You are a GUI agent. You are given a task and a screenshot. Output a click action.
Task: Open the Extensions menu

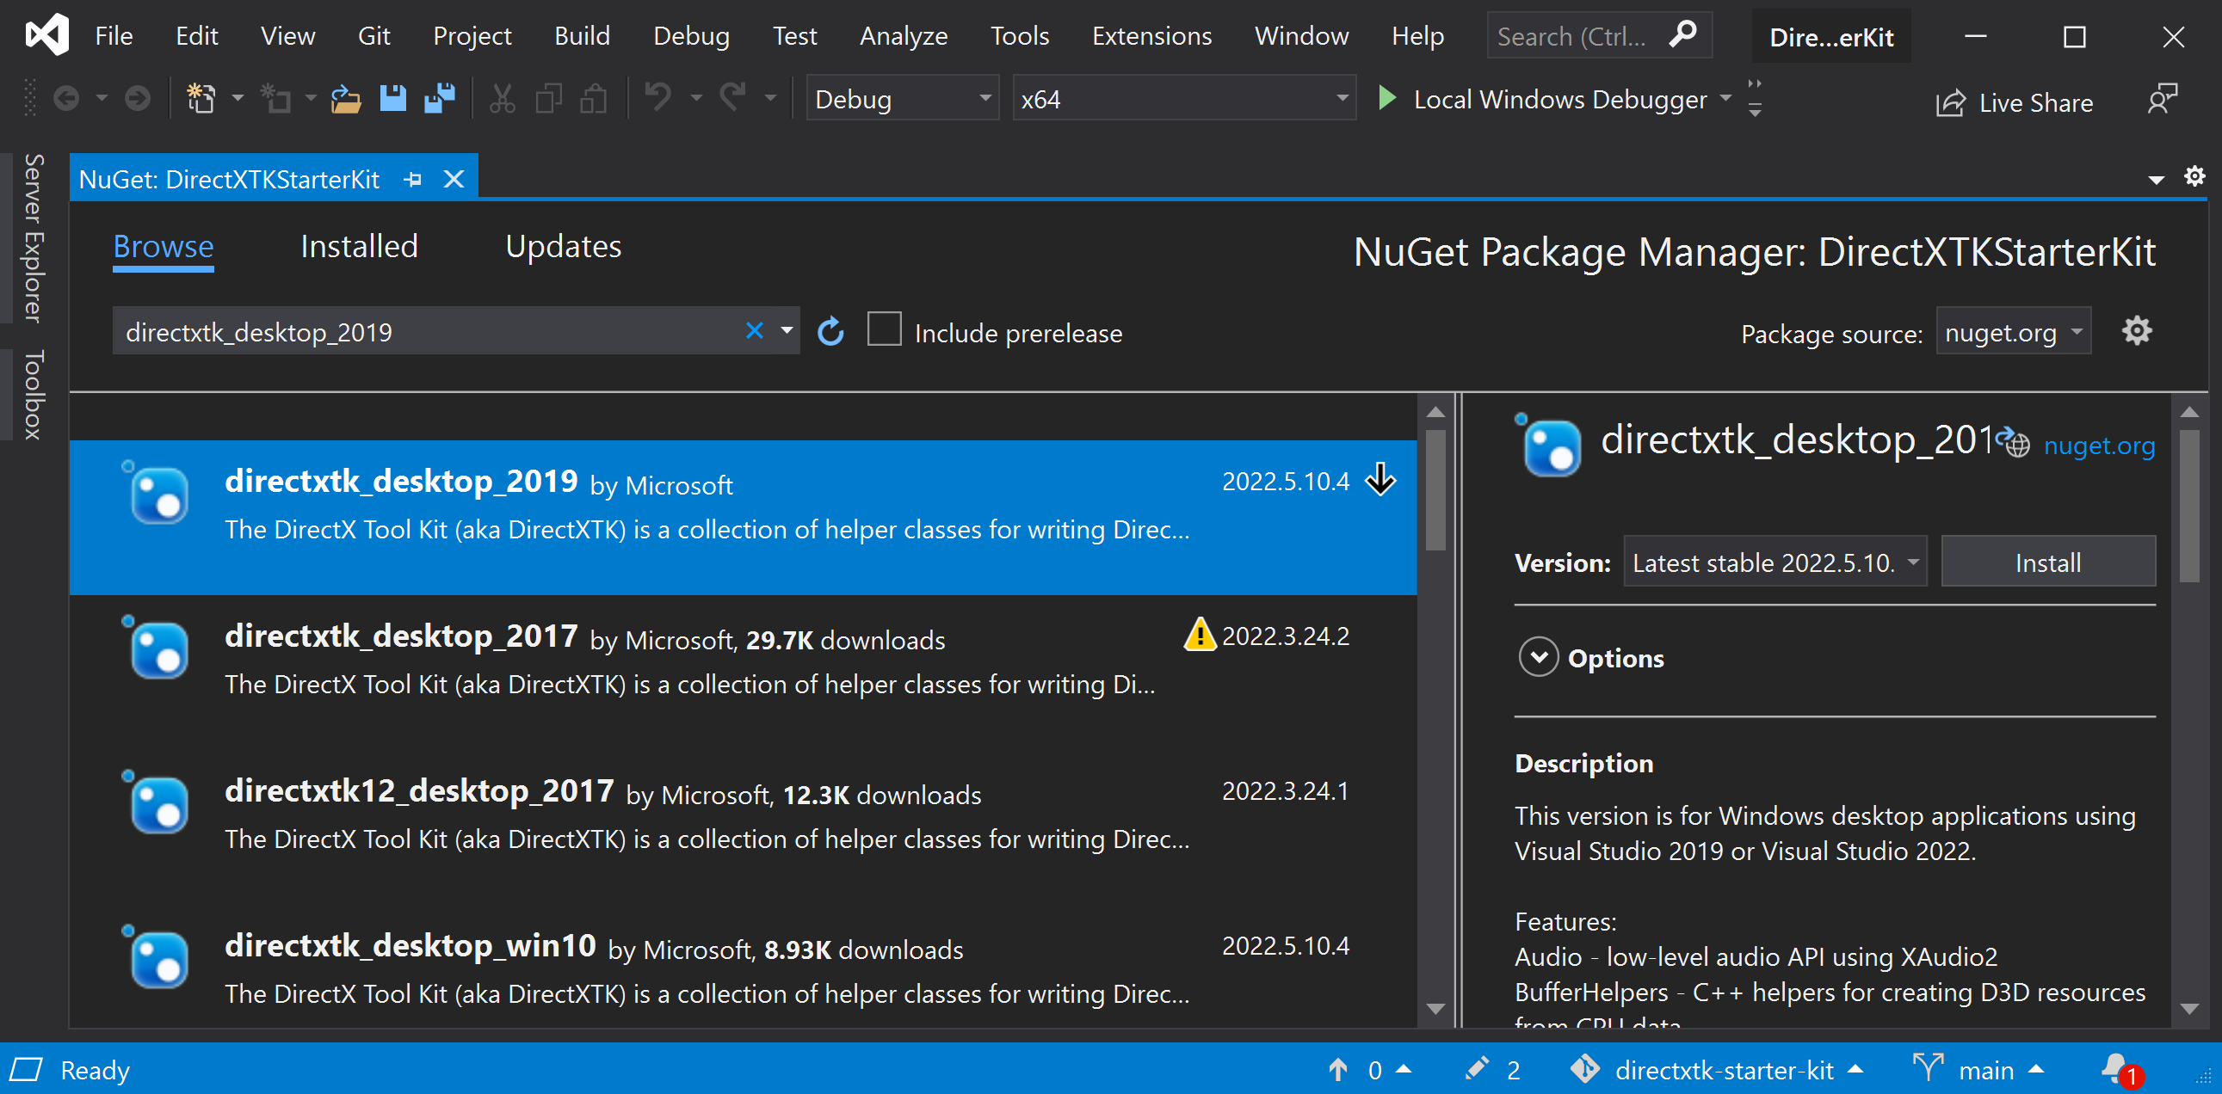click(x=1151, y=35)
